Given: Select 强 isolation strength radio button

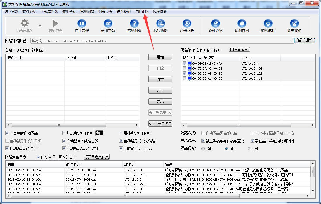Looking at the screenshot, I should (203, 149).
